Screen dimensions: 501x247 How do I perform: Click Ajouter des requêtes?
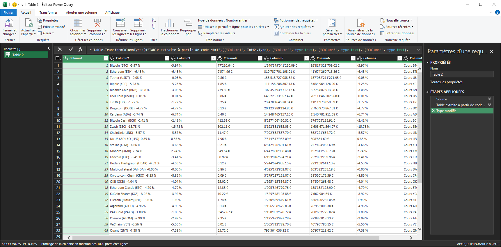click(x=294, y=27)
